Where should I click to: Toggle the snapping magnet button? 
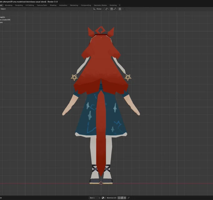click(112, 9)
